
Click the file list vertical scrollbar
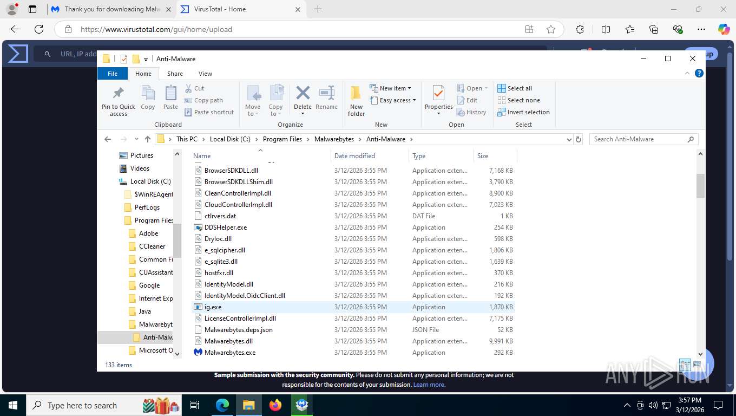coord(700,186)
